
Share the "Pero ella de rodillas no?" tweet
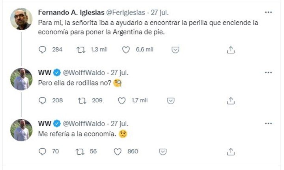pyautogui.click(x=231, y=101)
